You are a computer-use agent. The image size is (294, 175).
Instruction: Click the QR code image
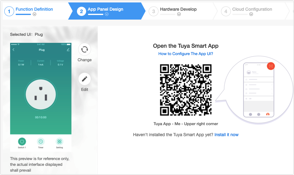(x=185, y=90)
